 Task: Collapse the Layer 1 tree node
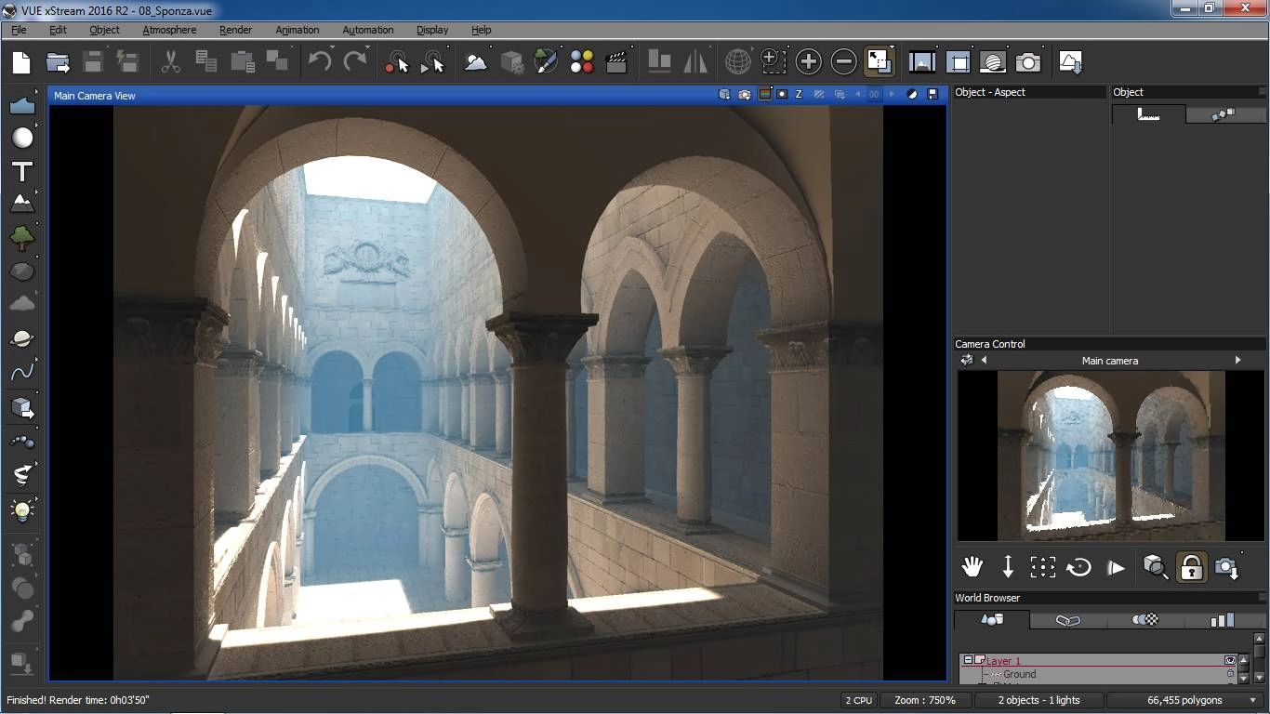(967, 661)
